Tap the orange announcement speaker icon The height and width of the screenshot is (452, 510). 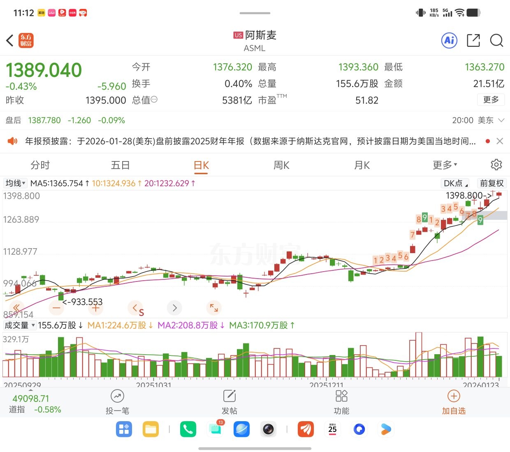(x=13, y=141)
